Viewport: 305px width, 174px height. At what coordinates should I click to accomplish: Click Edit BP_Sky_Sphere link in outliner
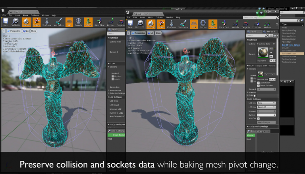(291, 45)
